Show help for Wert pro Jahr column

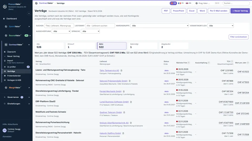coord(248,63)
